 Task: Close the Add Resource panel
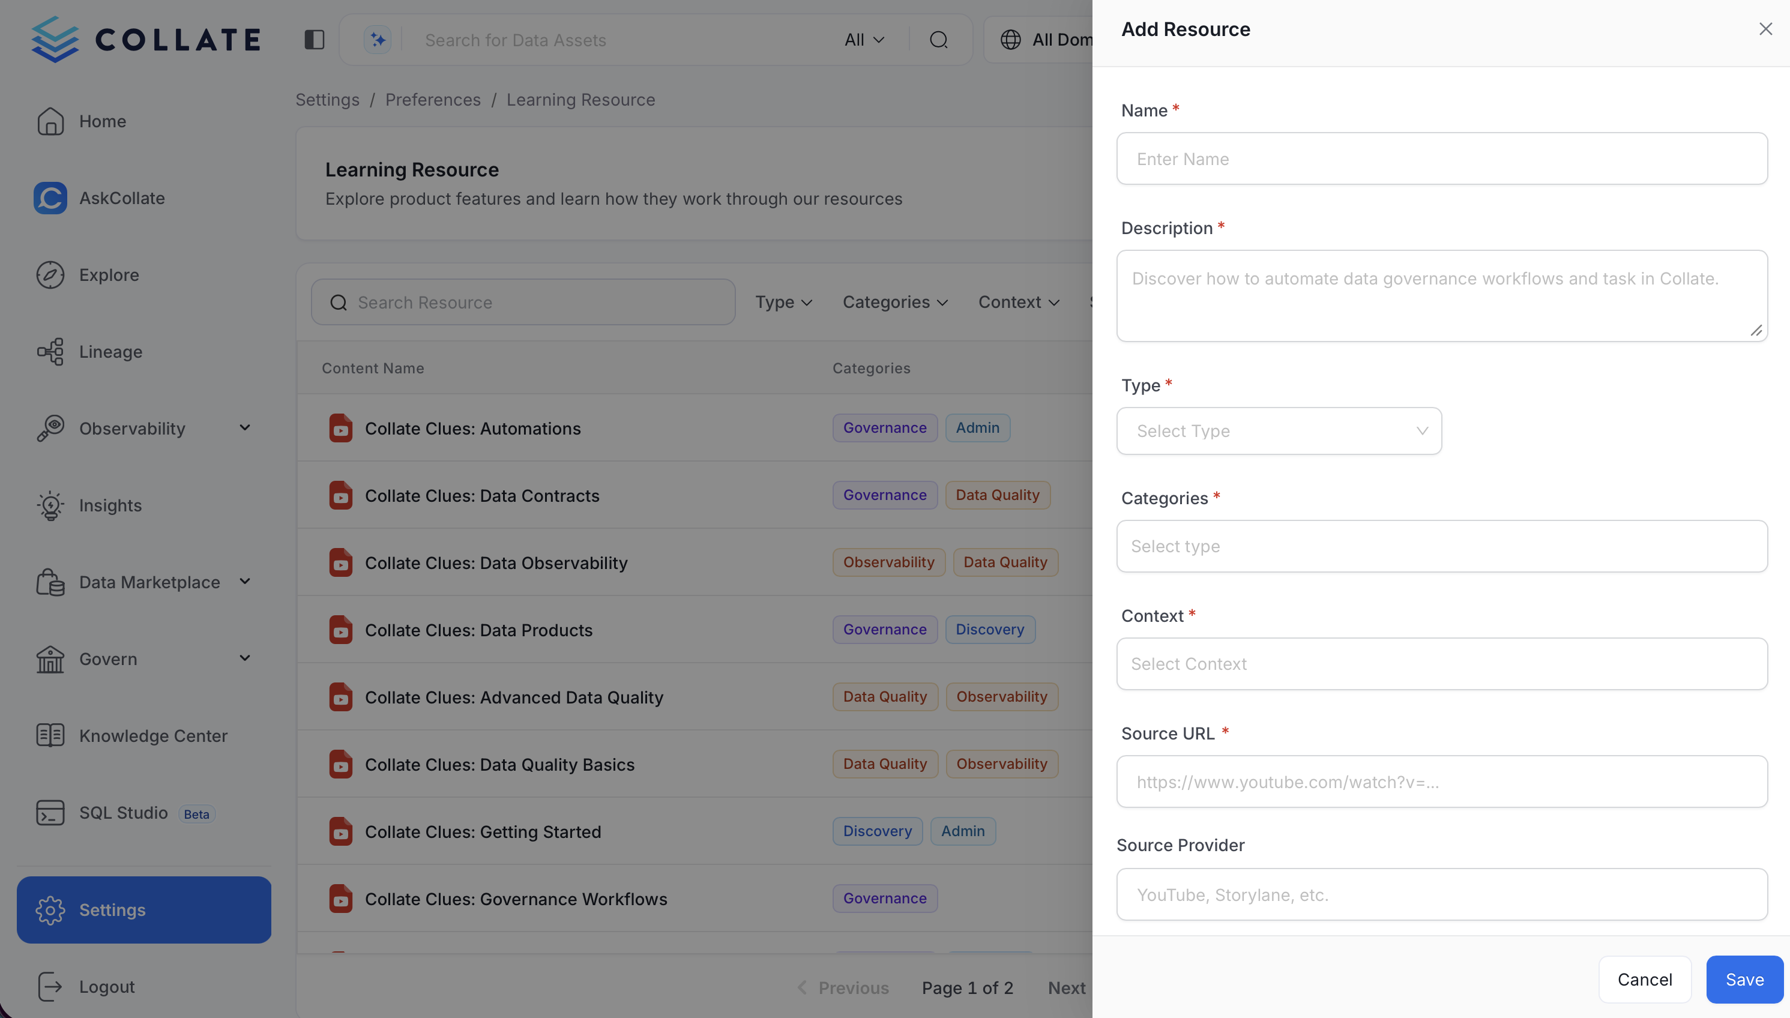(1765, 29)
